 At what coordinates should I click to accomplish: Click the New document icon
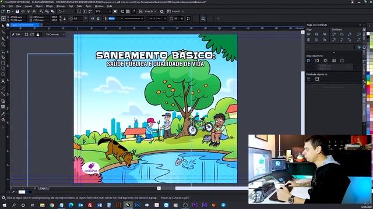tap(3, 12)
